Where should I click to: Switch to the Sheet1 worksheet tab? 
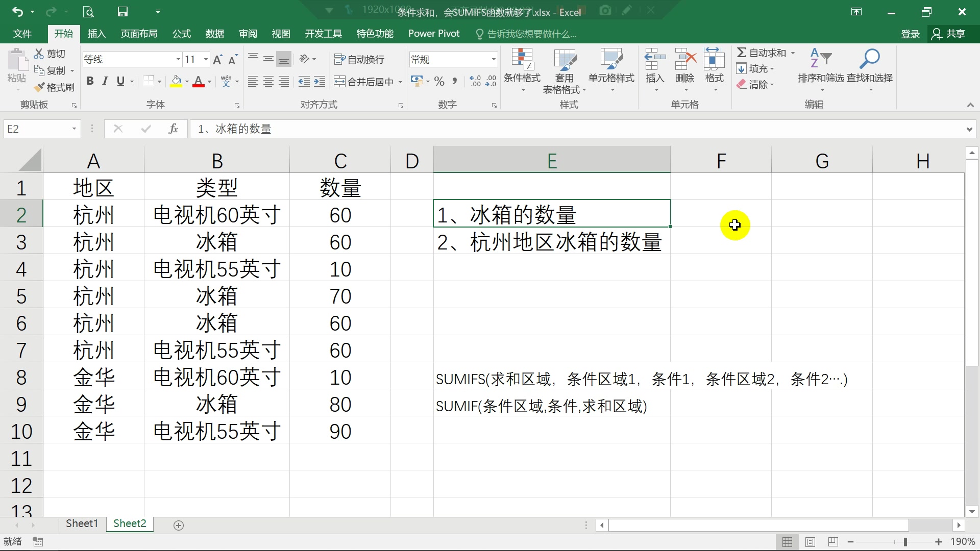coord(81,523)
